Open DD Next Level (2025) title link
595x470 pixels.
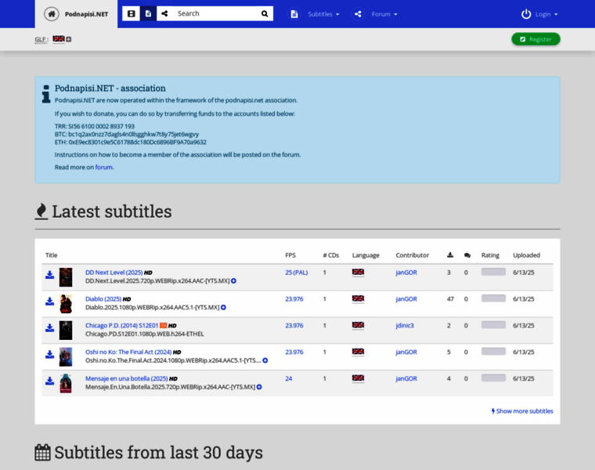pyautogui.click(x=114, y=273)
